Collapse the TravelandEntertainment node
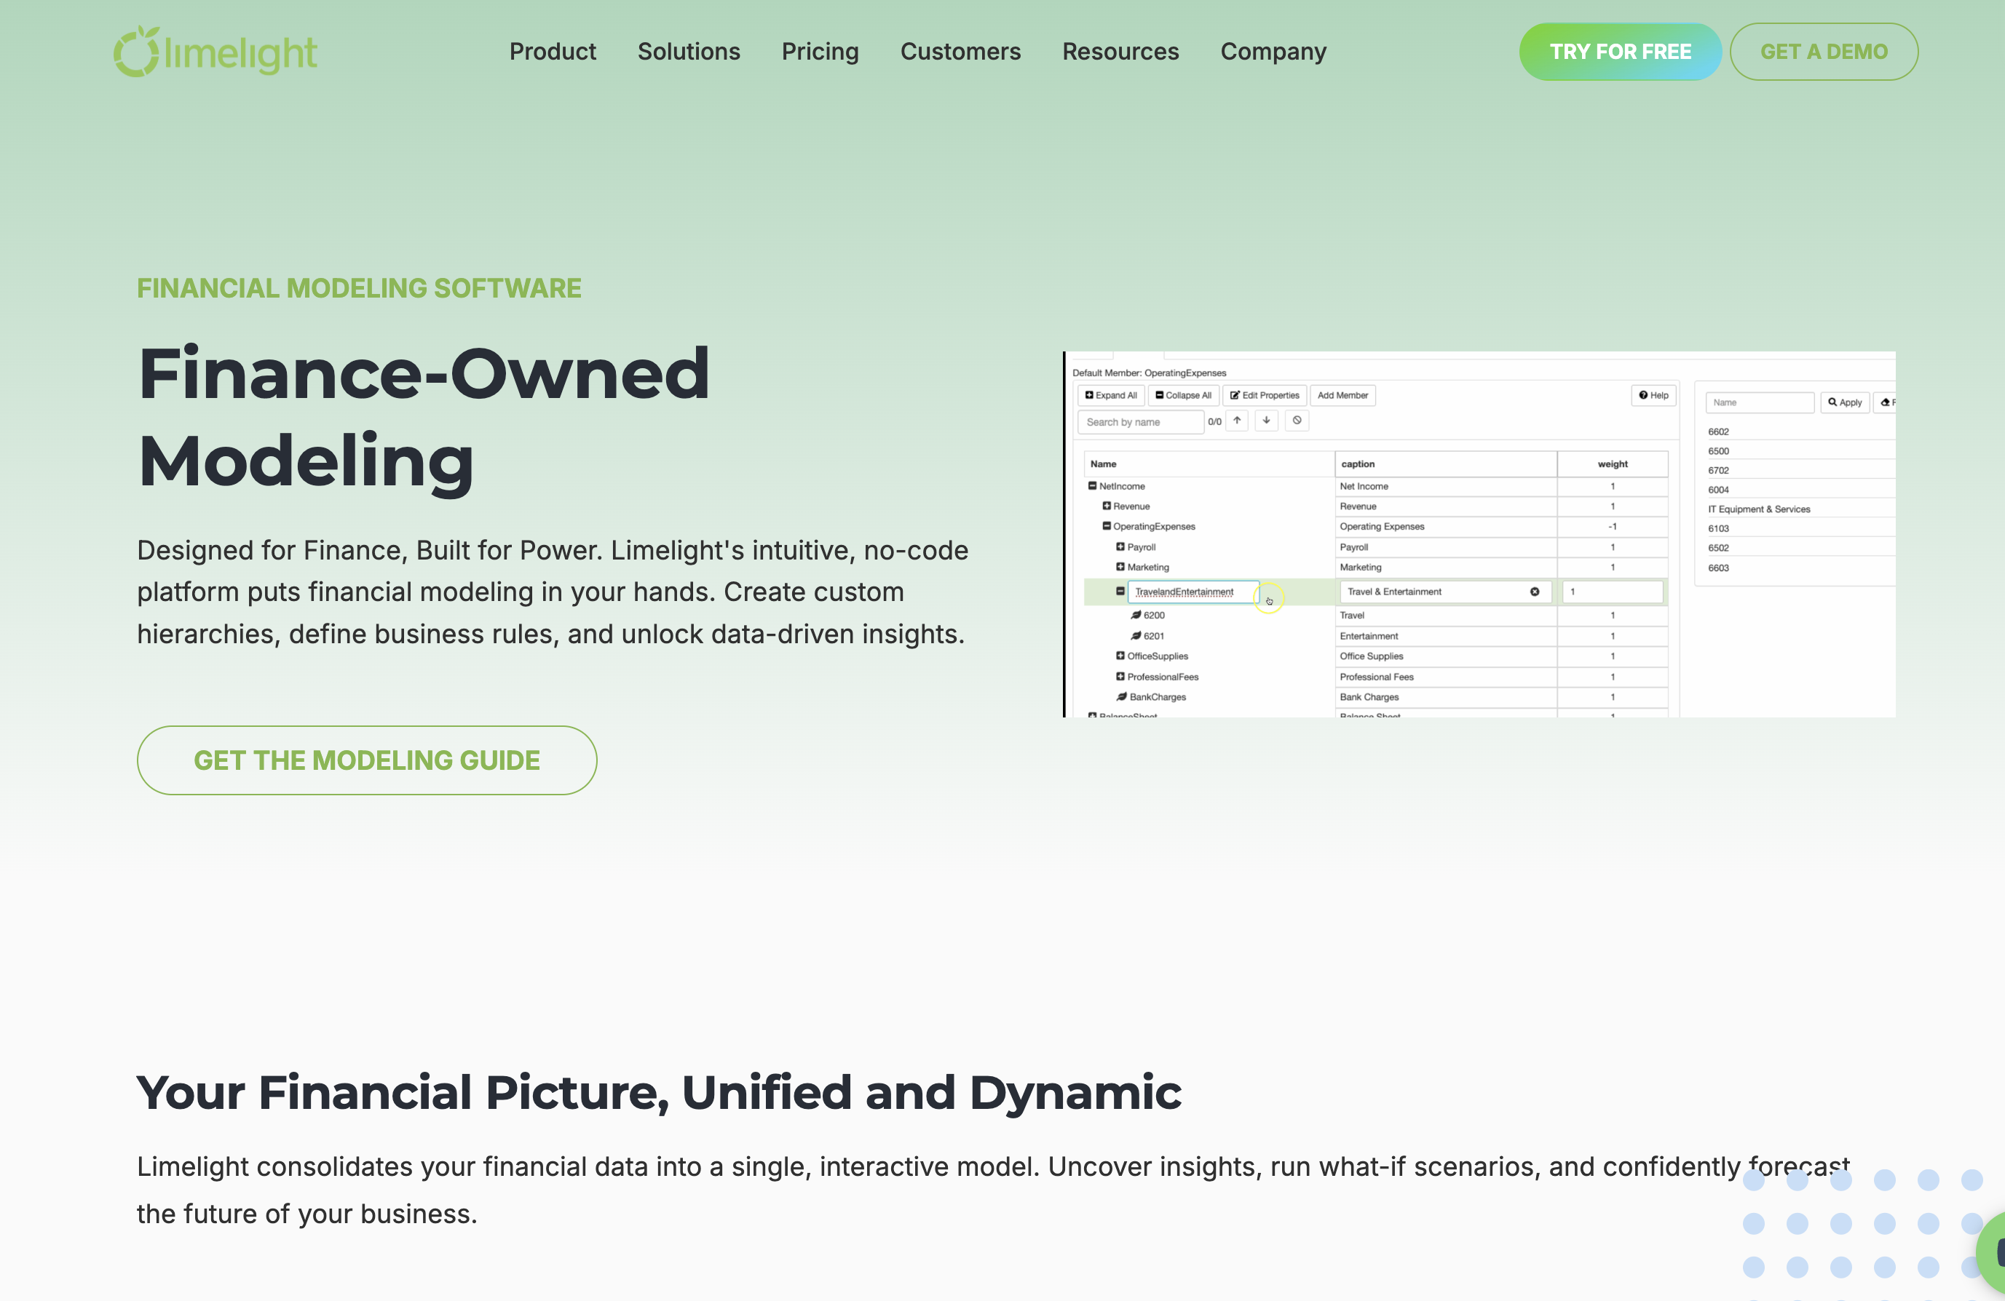 1120,591
